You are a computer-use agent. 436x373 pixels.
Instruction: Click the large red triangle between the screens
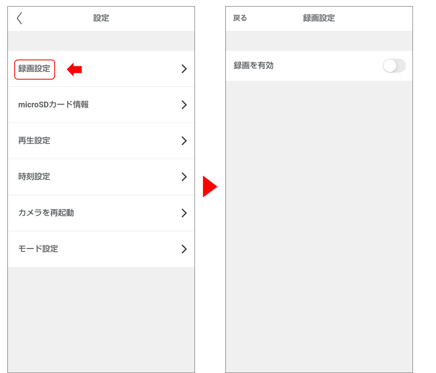[x=209, y=186]
